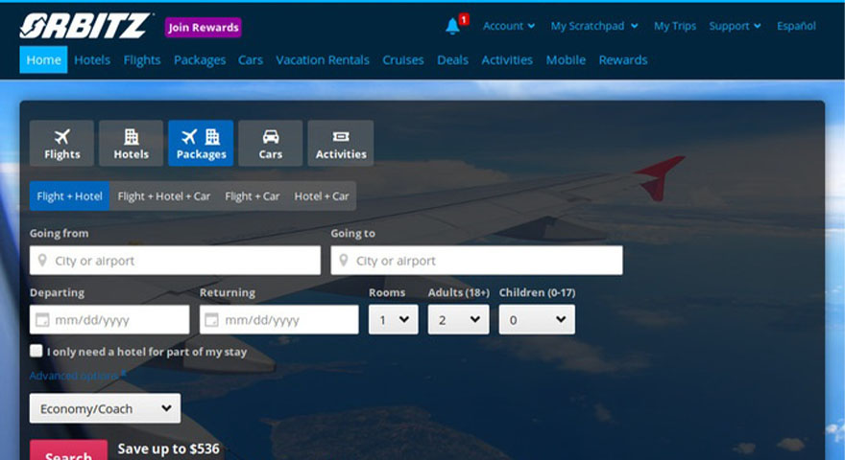Select the Cars search tab
Image resolution: width=845 pixels, height=460 pixels.
271,143
